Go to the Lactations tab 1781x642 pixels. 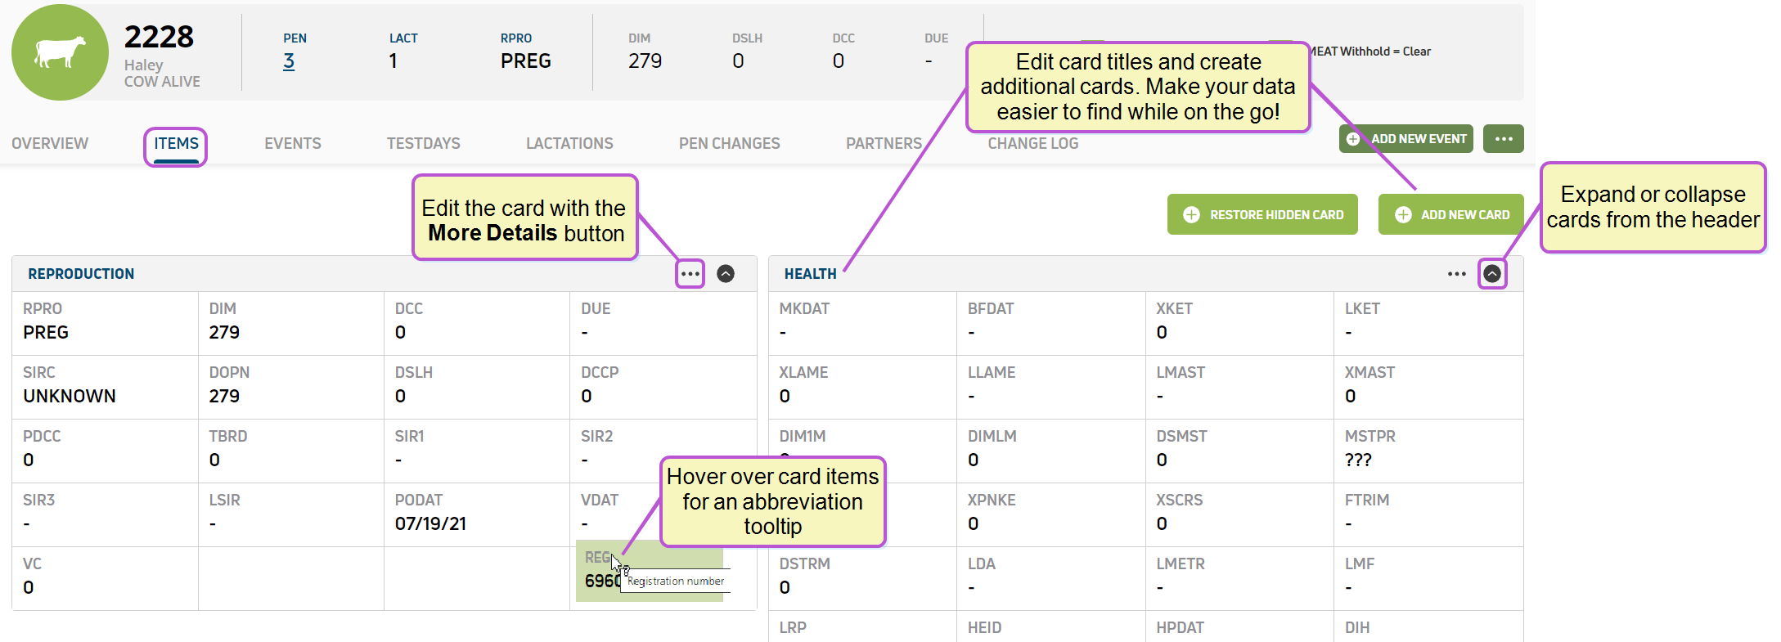[x=569, y=143]
